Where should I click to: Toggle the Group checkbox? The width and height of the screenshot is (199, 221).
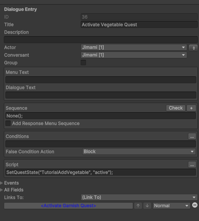pos(83,63)
